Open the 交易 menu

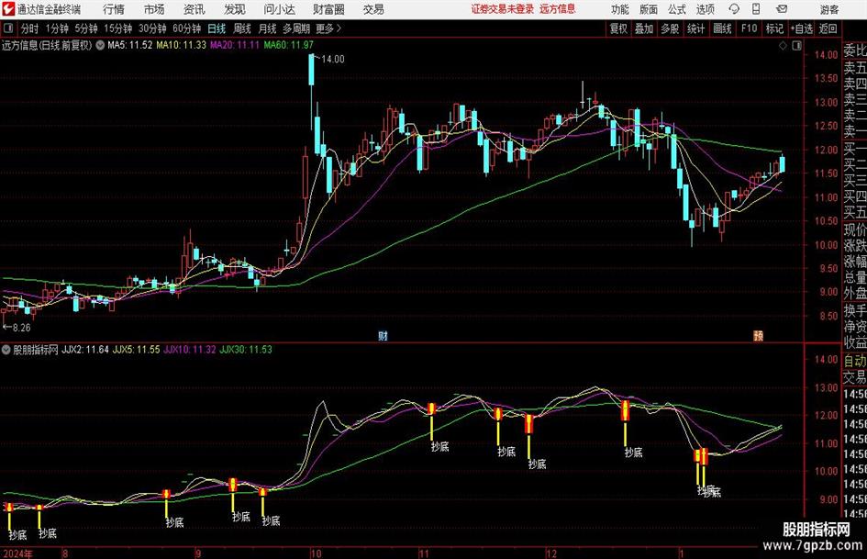click(373, 9)
